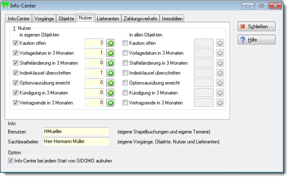Enable Staffeländerung in 3 Monaten in allen Objekten
The height and width of the screenshot is (179, 290).
point(125,63)
